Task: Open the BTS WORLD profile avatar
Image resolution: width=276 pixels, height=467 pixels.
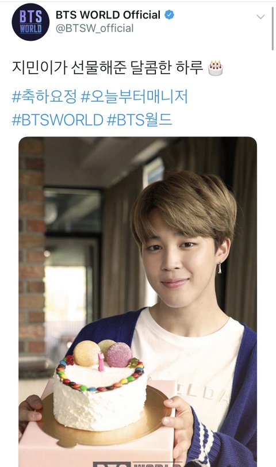Action: (30, 22)
